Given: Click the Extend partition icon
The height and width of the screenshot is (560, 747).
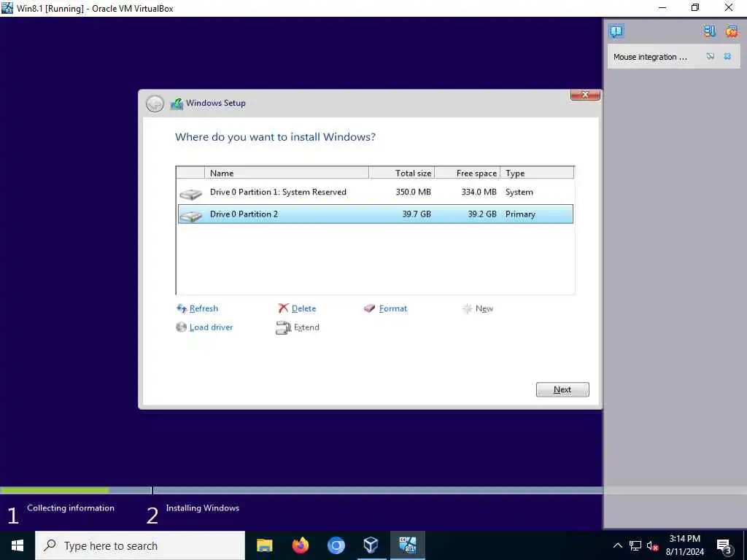Looking at the screenshot, I should [284, 327].
